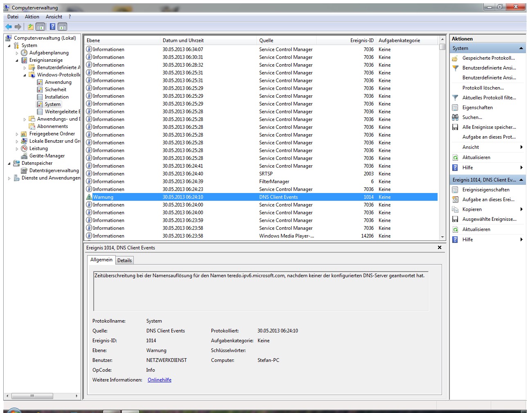Sort by Ereignis-ID column header
Image resolution: width=530 pixels, height=413 pixels.
pos(346,40)
